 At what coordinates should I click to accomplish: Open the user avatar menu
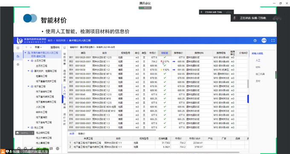(264, 40)
